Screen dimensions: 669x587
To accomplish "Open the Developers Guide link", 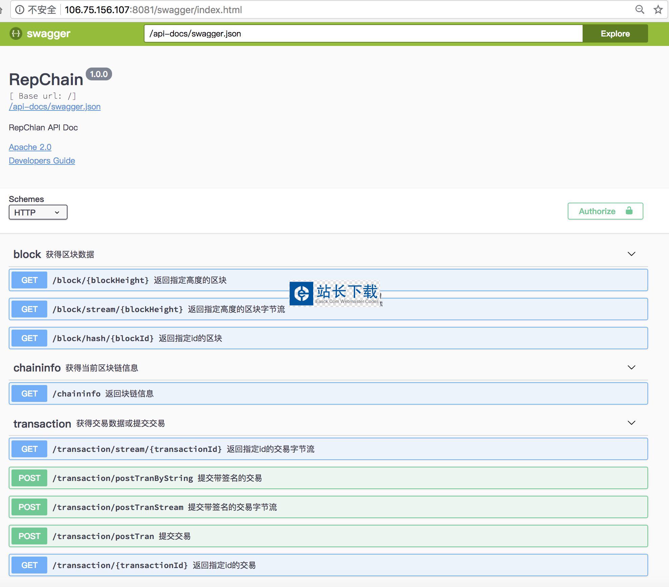I will point(42,161).
